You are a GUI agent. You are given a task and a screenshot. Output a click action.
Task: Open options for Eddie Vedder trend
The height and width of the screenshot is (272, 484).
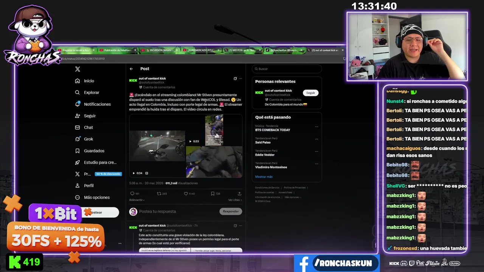(x=317, y=151)
